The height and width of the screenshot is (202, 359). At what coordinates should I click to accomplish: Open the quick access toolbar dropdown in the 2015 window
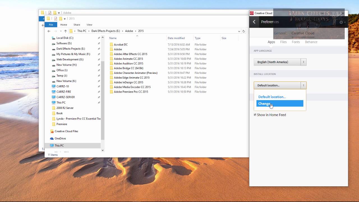65,19
